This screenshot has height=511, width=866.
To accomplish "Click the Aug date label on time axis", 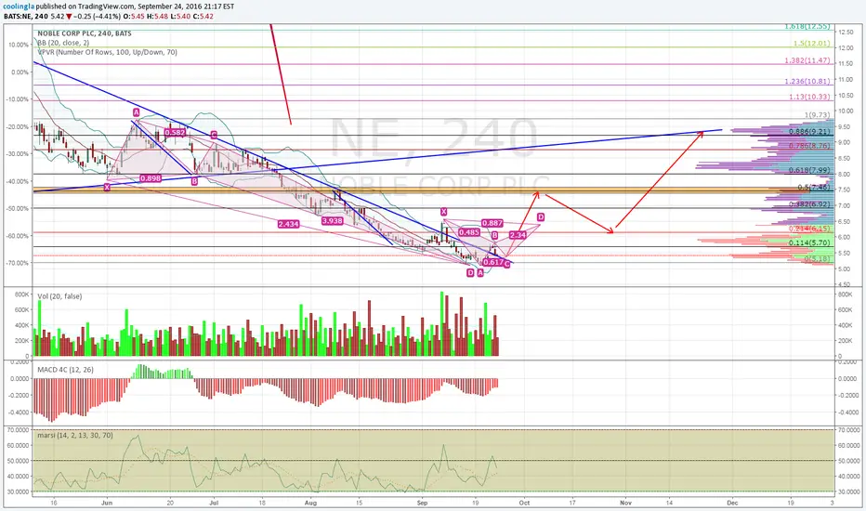I will tap(311, 503).
